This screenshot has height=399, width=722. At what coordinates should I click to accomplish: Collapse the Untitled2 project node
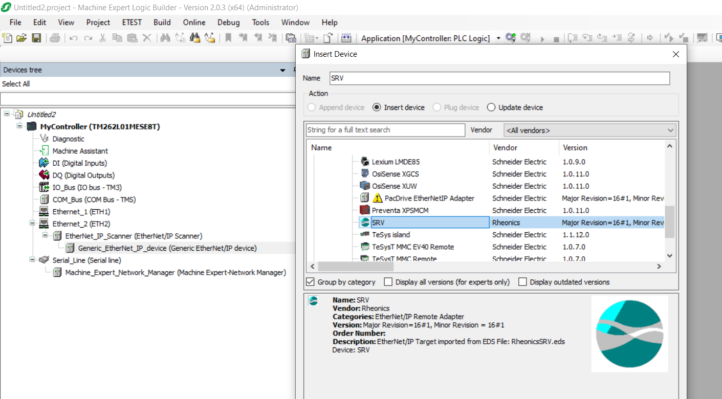pyautogui.click(x=7, y=114)
